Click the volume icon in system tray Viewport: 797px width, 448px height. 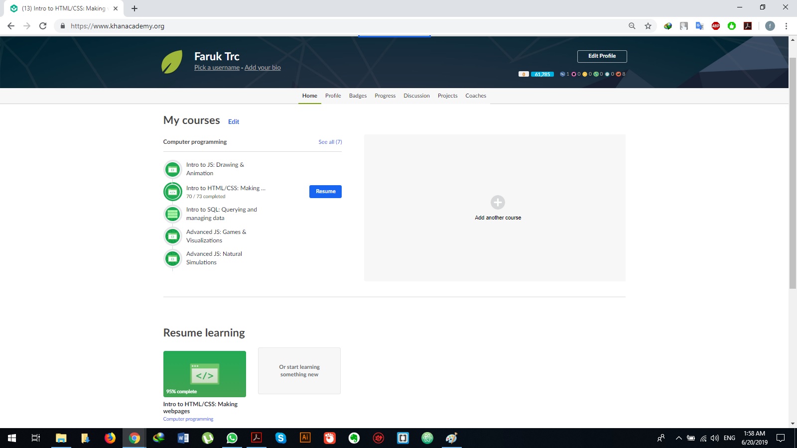click(715, 438)
